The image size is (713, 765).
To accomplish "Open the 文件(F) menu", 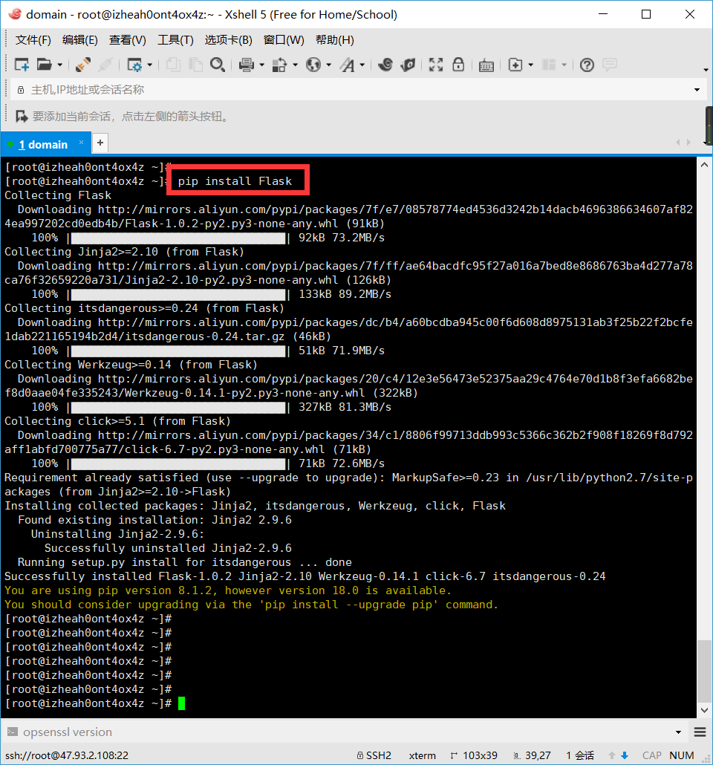I will point(33,40).
